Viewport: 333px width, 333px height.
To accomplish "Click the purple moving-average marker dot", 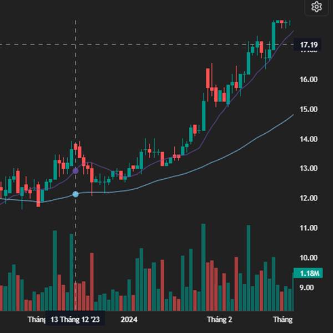I will point(75,171).
